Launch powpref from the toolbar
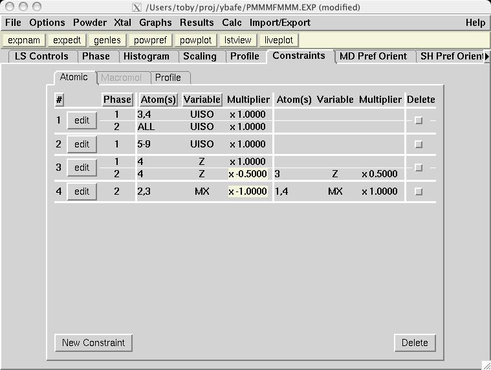 click(x=150, y=40)
